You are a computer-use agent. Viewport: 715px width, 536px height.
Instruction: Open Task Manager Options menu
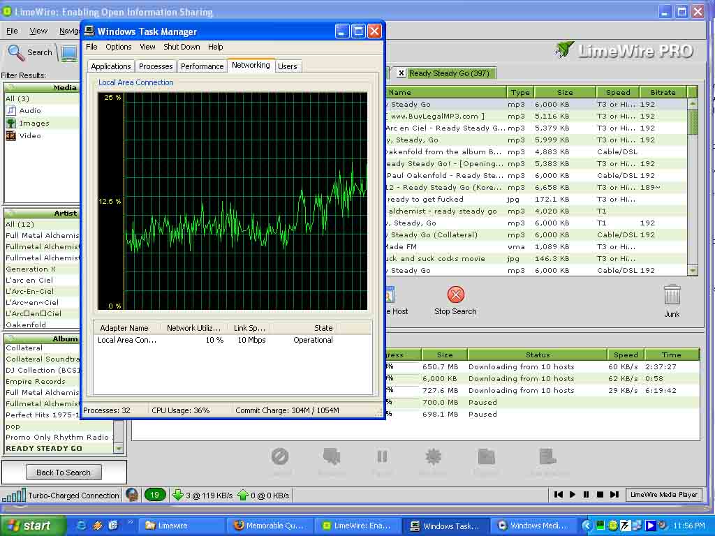119,47
